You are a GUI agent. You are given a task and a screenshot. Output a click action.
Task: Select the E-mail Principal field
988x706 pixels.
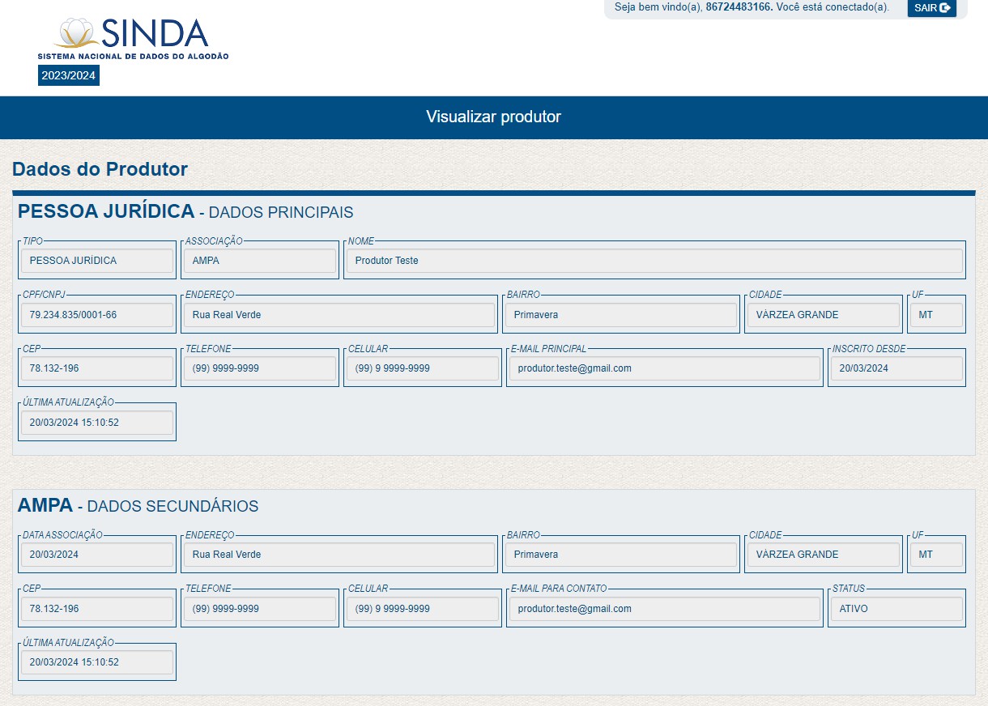pyautogui.click(x=664, y=368)
